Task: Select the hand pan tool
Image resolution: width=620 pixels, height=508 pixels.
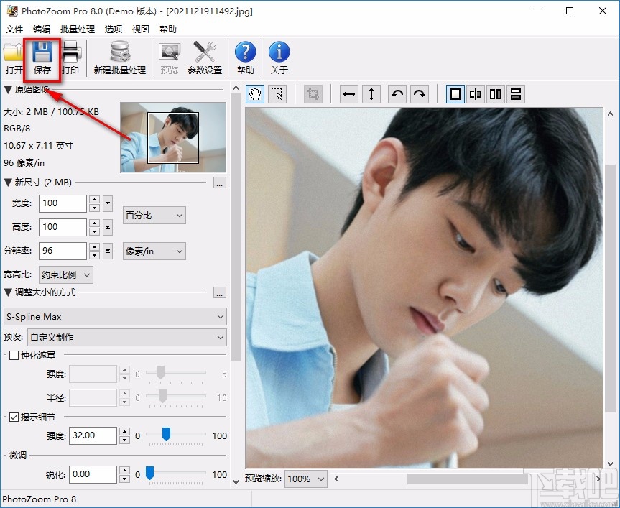Action: tap(255, 94)
